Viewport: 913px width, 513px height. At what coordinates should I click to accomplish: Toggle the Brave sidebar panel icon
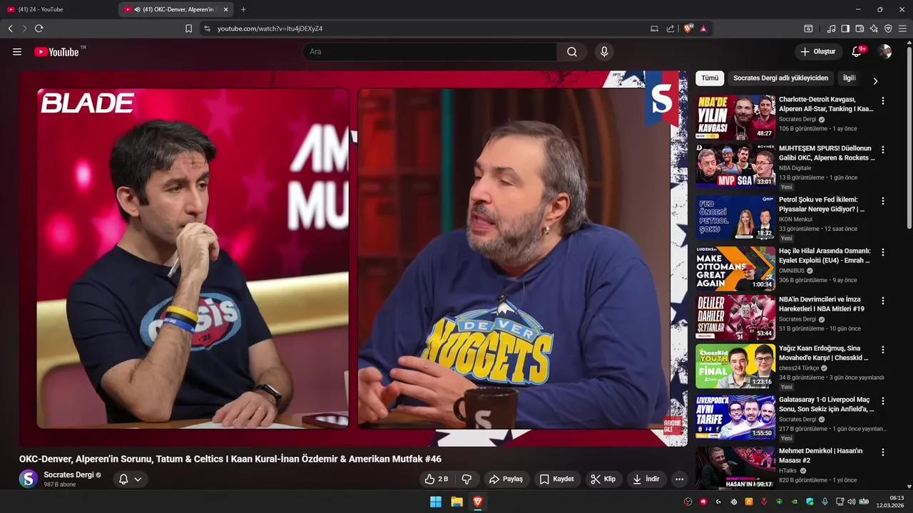click(x=845, y=28)
